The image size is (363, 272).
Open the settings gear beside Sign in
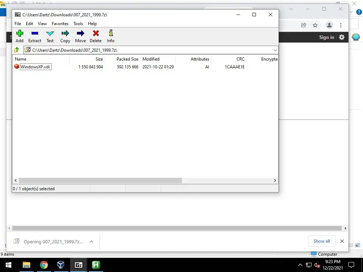(x=342, y=37)
